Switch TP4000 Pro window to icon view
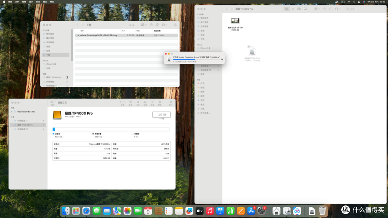 tap(287, 9)
